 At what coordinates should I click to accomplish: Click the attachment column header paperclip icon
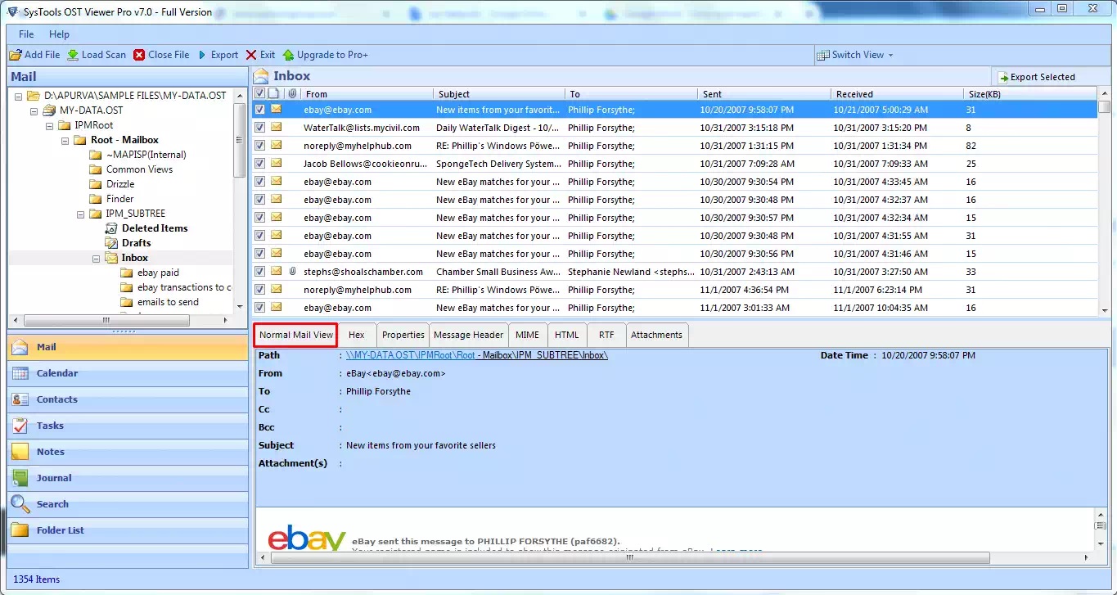tap(293, 94)
